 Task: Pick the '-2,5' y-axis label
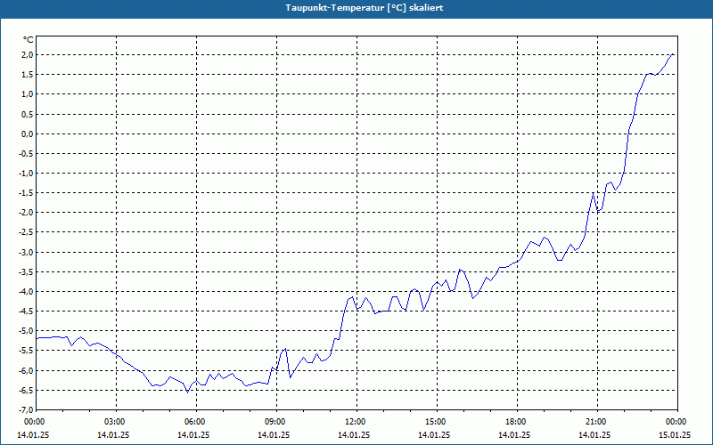[26, 232]
